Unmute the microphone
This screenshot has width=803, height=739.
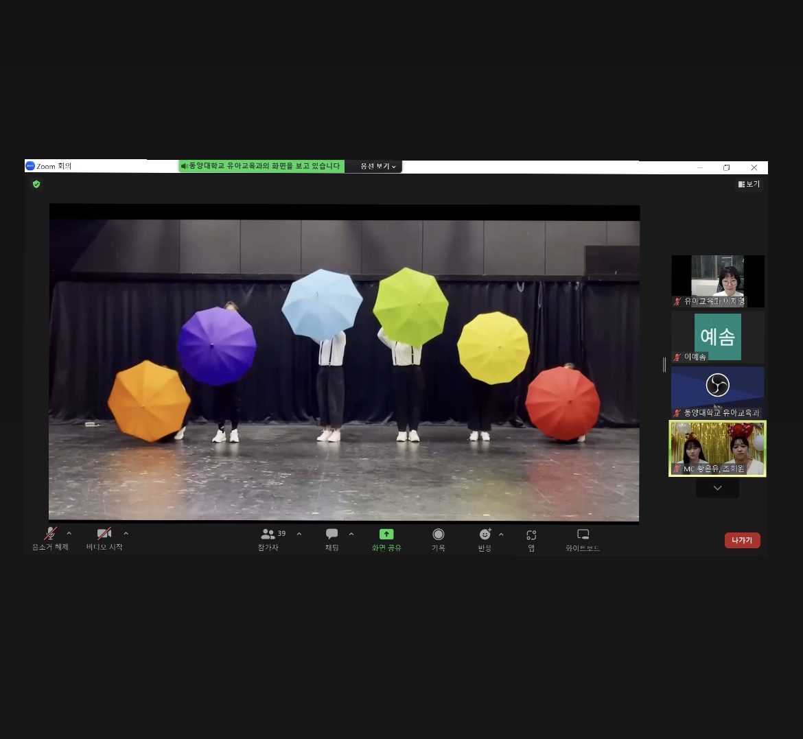(50, 534)
